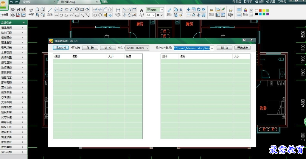Image resolution: width=306 pixels, height=159 pixels.
Task: Open the 微信 menu in title bar
Action: (x=237, y=1)
